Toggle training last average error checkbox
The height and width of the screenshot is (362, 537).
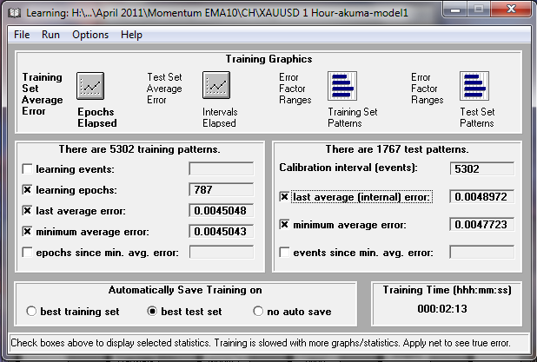click(x=27, y=210)
